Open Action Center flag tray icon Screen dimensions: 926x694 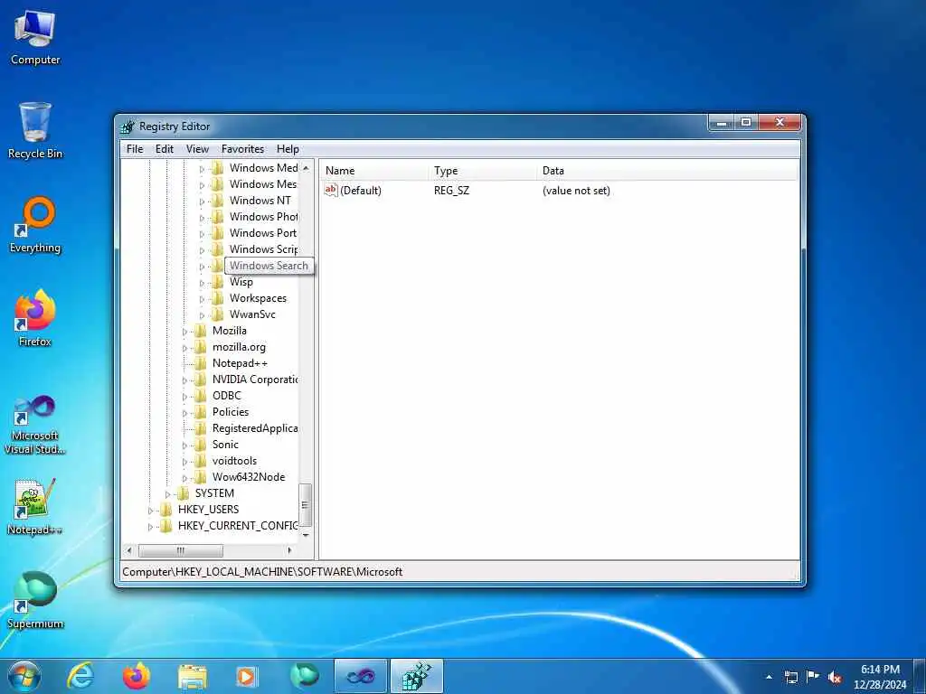click(x=813, y=677)
